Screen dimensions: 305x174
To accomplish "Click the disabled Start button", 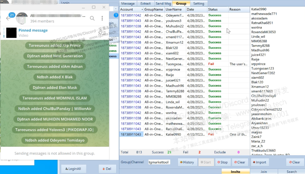I will (x=206, y=162).
